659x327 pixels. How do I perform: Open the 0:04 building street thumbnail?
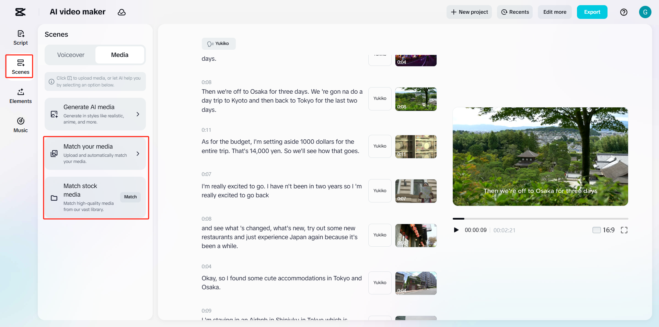click(416, 283)
